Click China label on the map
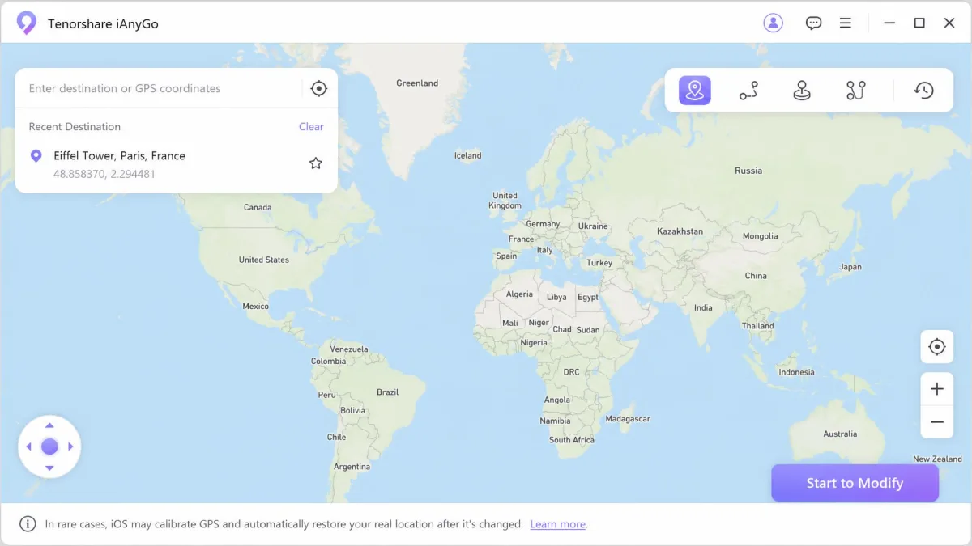972x546 pixels. tap(756, 275)
